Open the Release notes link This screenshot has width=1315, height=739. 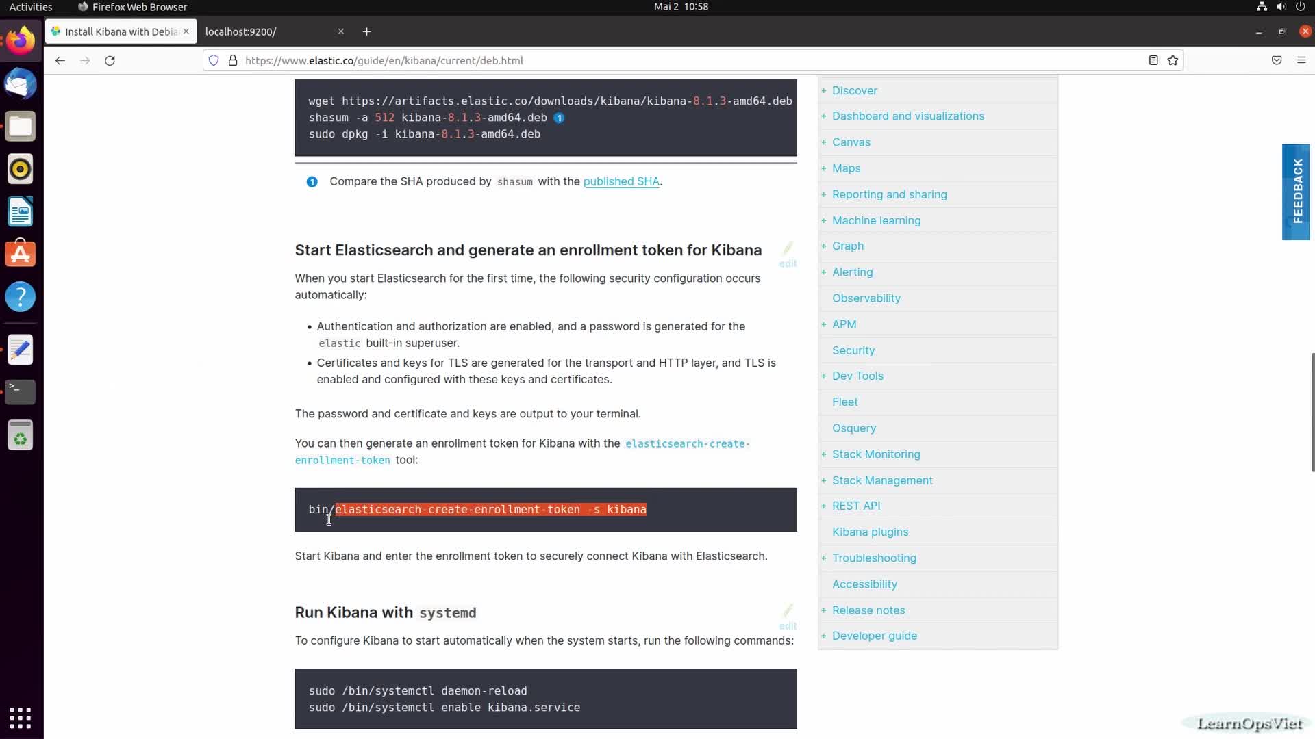coord(868,610)
